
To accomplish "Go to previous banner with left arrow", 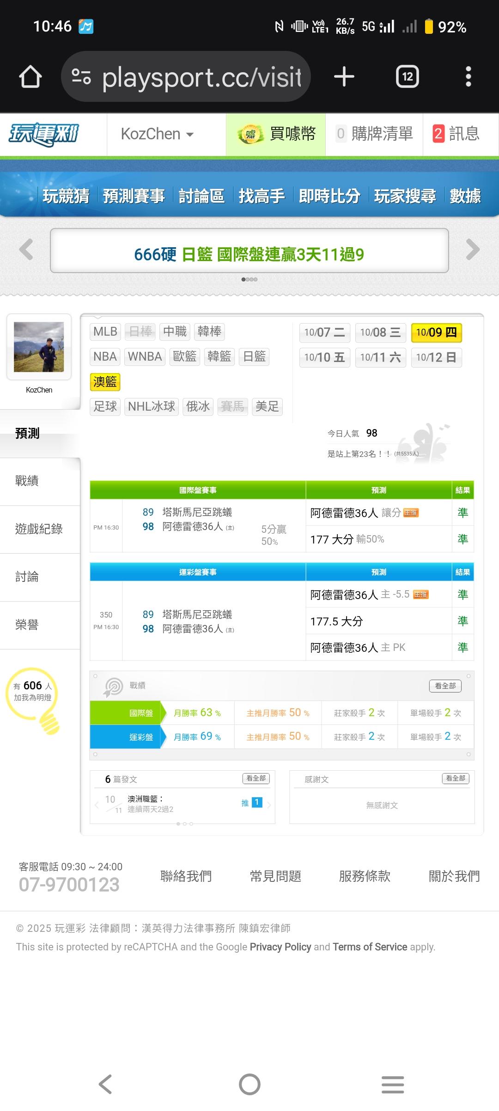I will (26, 250).
